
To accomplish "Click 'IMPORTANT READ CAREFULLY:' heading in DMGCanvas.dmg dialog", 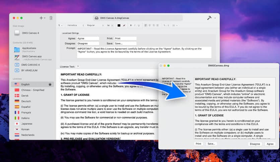I will (215, 79).
